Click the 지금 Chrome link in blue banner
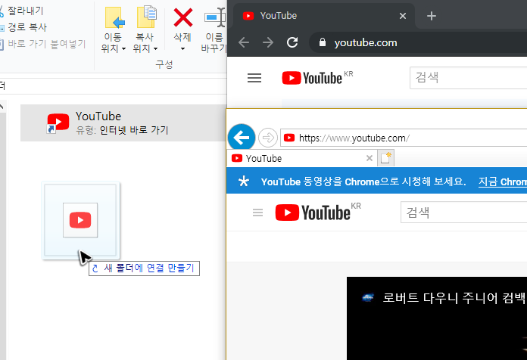527x360 pixels. click(x=503, y=182)
